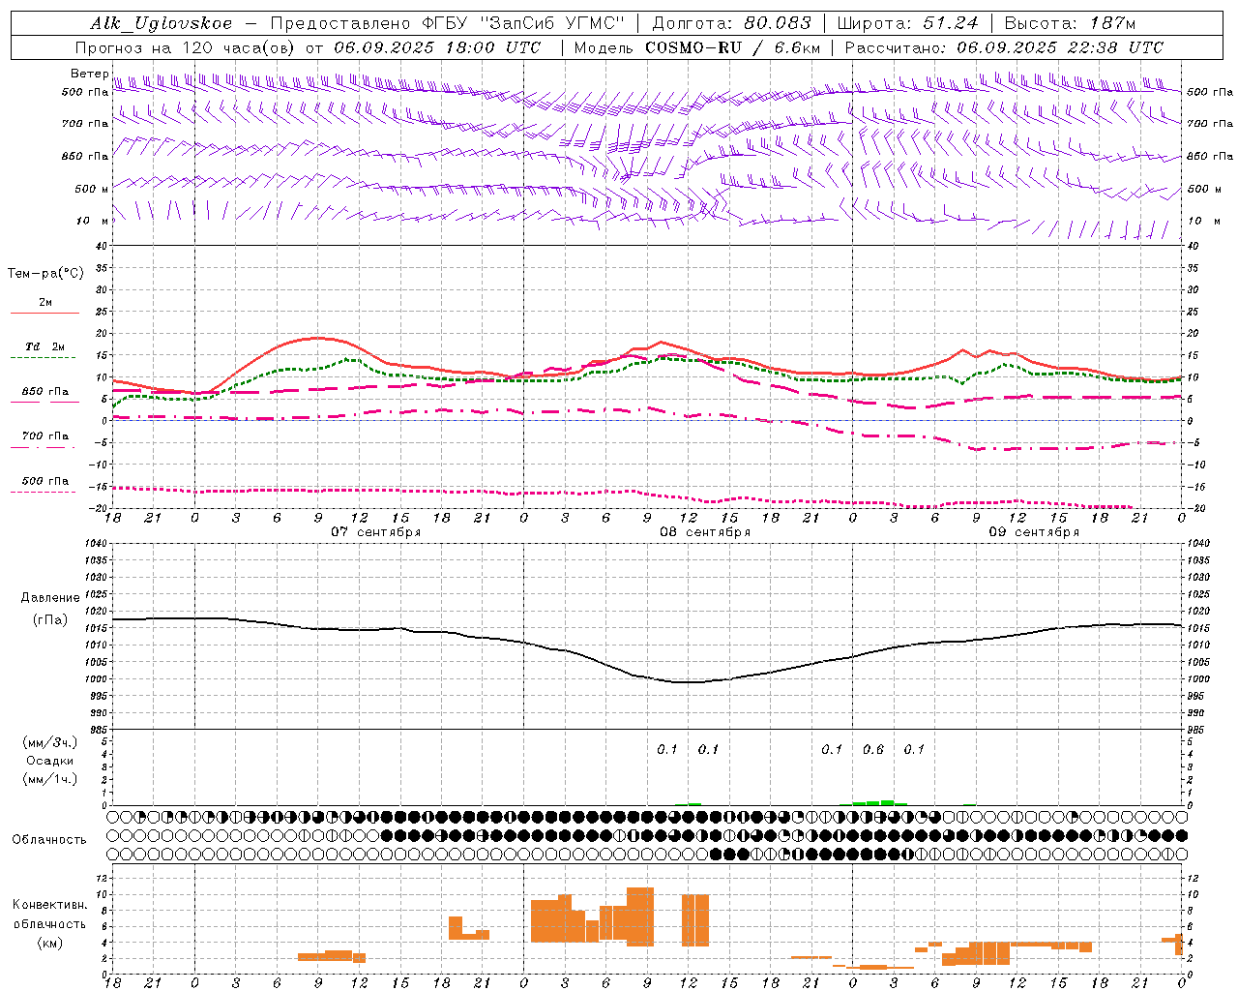
Task: Click the date label 07 сентября
Action: 376,532
